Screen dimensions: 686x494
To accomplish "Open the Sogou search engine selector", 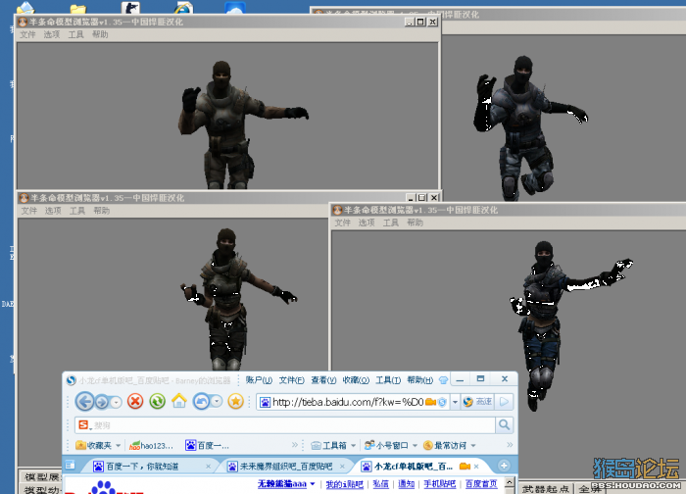I will [84, 424].
